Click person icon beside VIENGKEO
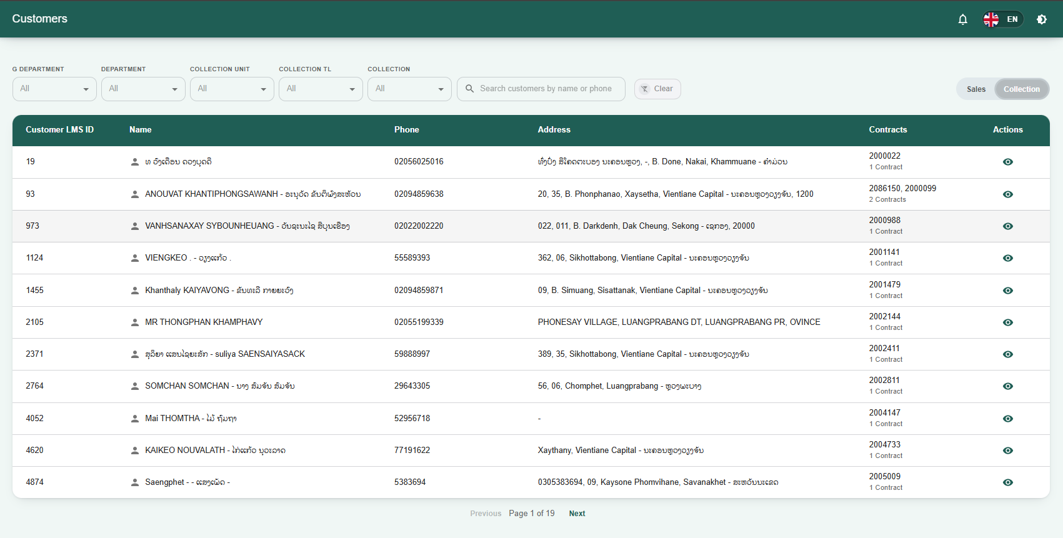This screenshot has width=1063, height=538. tap(135, 258)
